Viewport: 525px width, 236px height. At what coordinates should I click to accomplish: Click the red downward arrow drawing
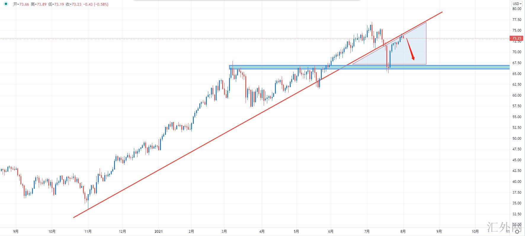point(410,49)
